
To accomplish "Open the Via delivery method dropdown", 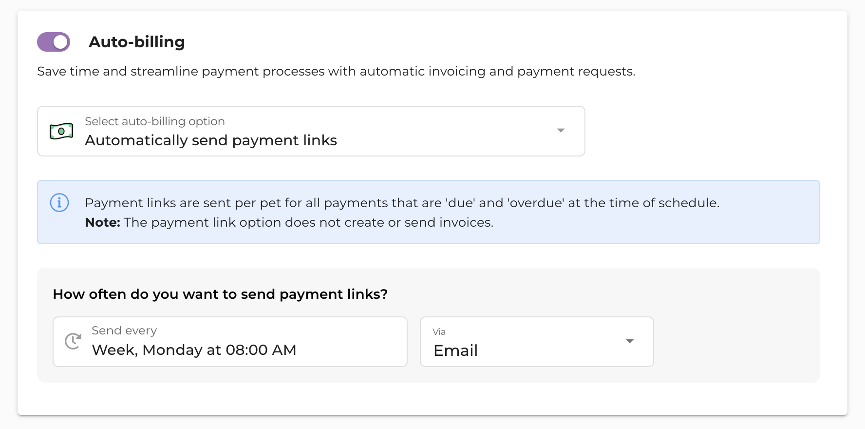I will (536, 341).
